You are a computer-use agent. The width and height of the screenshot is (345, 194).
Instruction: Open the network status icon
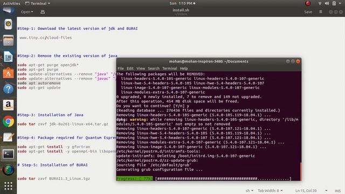320,3
